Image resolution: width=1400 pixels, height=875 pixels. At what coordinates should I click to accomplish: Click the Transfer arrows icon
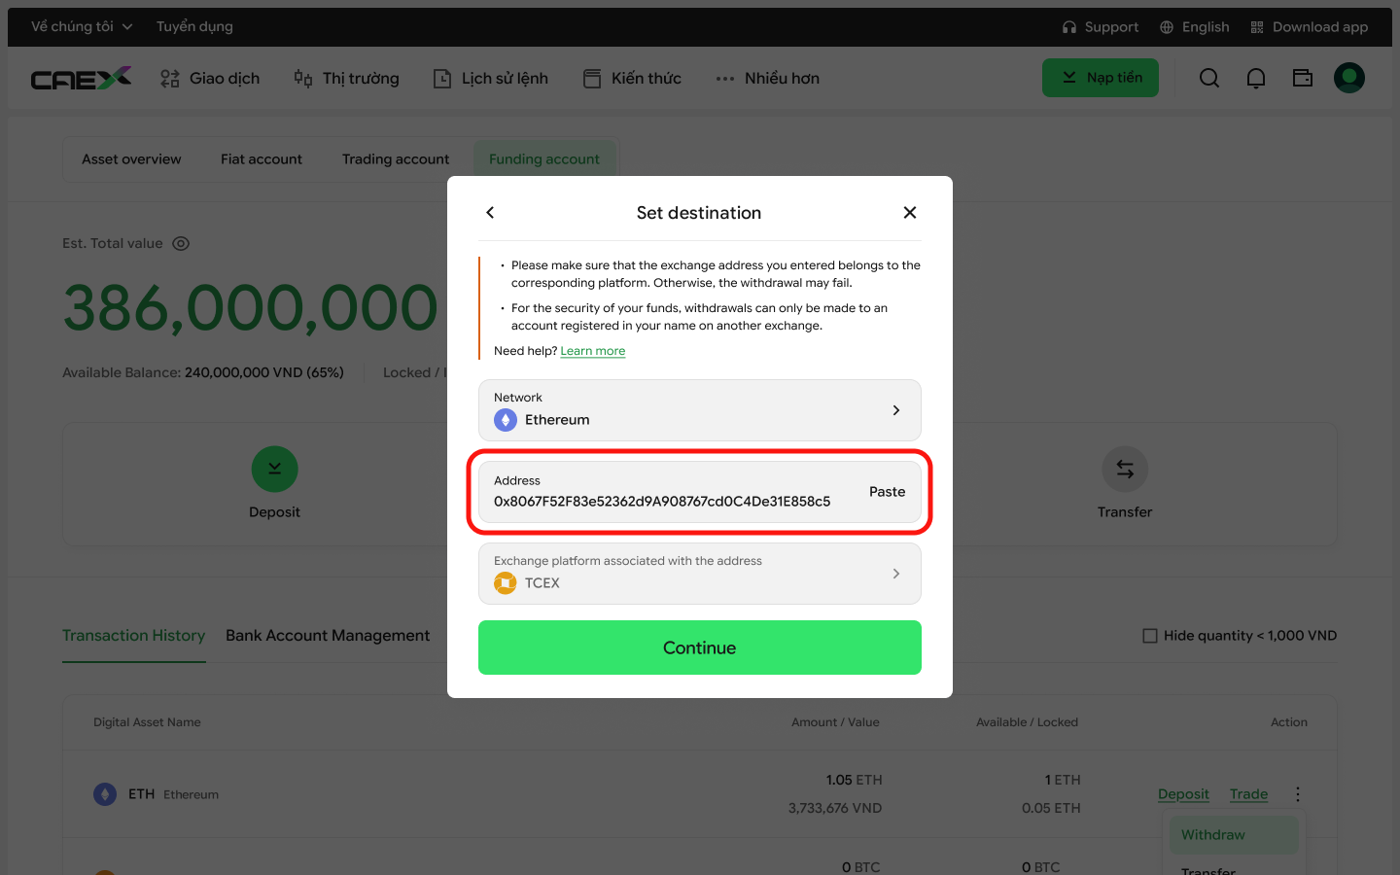pos(1125,469)
